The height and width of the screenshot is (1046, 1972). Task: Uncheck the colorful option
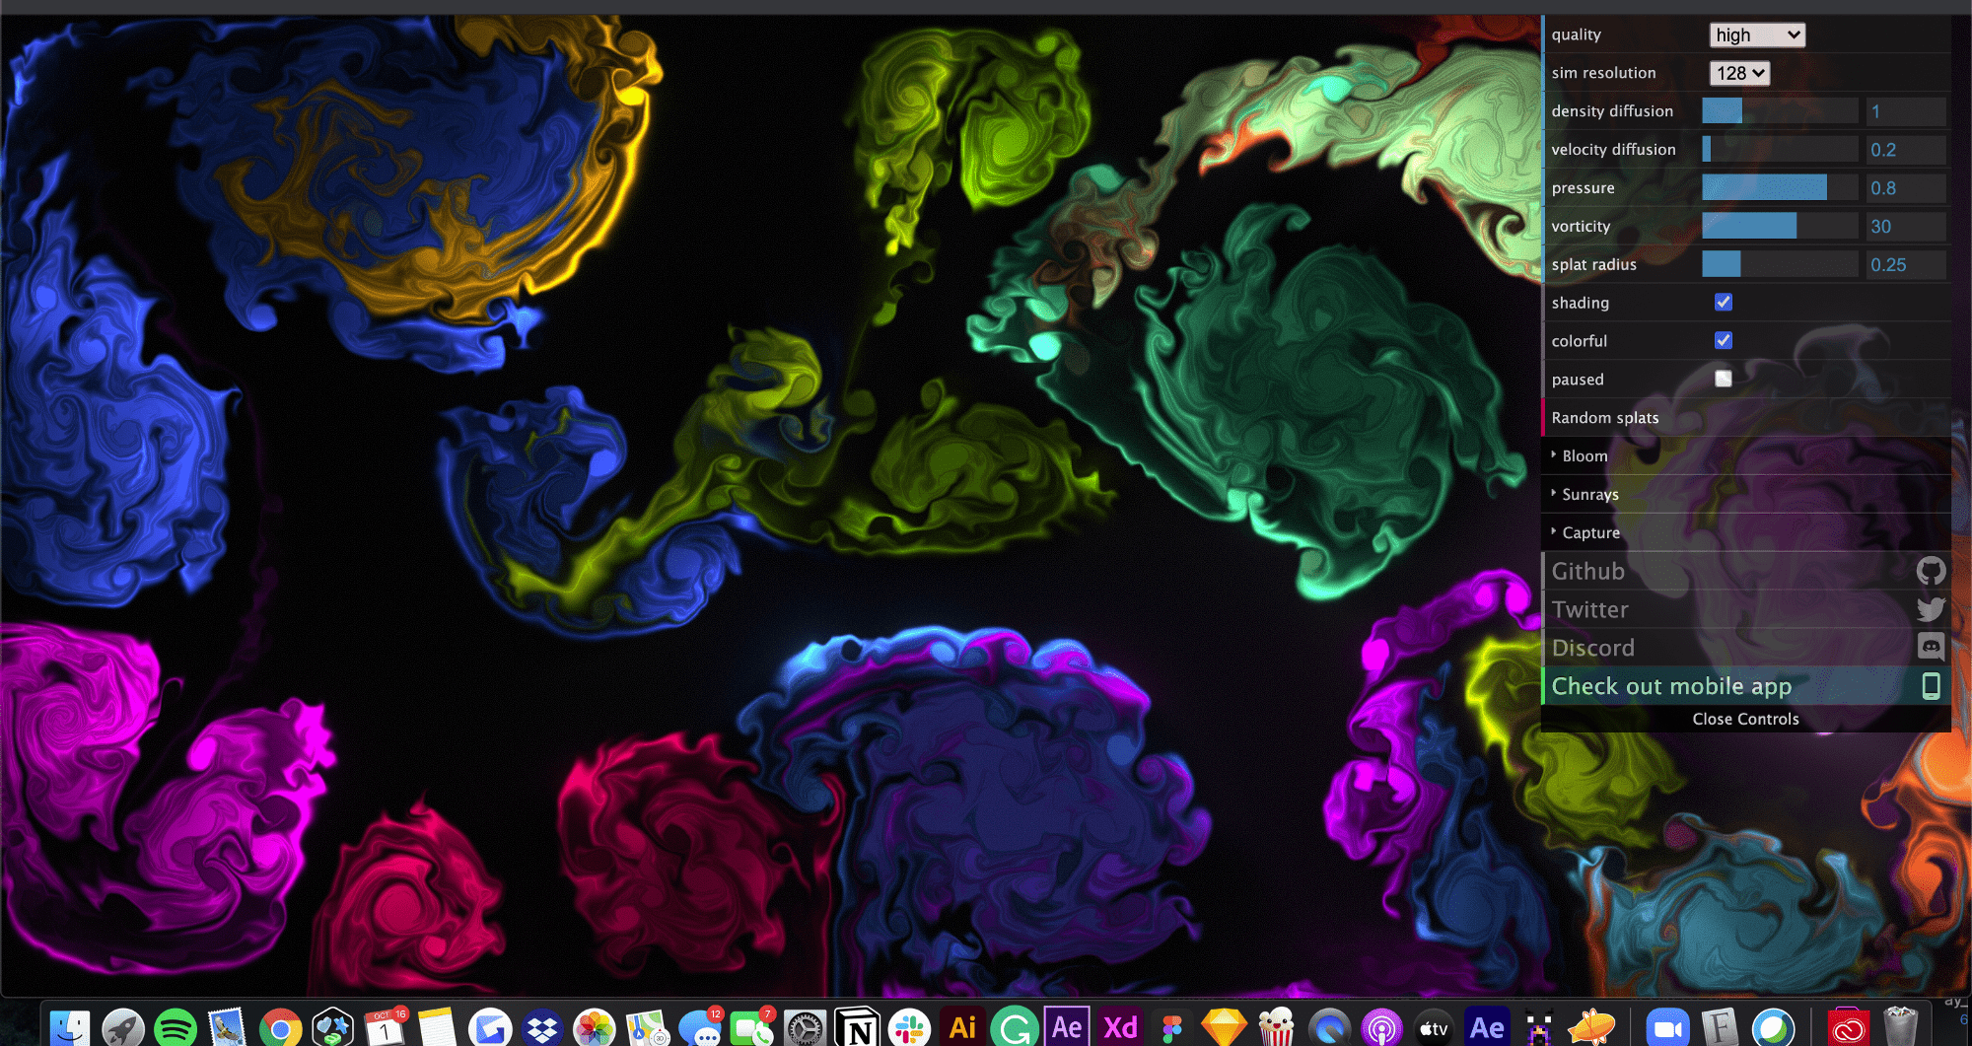pyautogui.click(x=1724, y=341)
